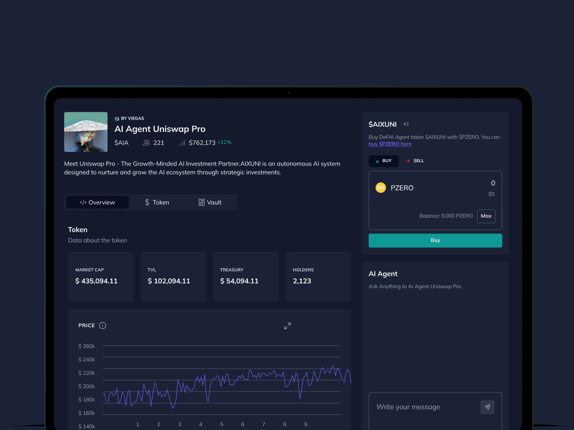This screenshot has width=574, height=430.
Task: Switch to the Vault tab
Action: (210, 203)
